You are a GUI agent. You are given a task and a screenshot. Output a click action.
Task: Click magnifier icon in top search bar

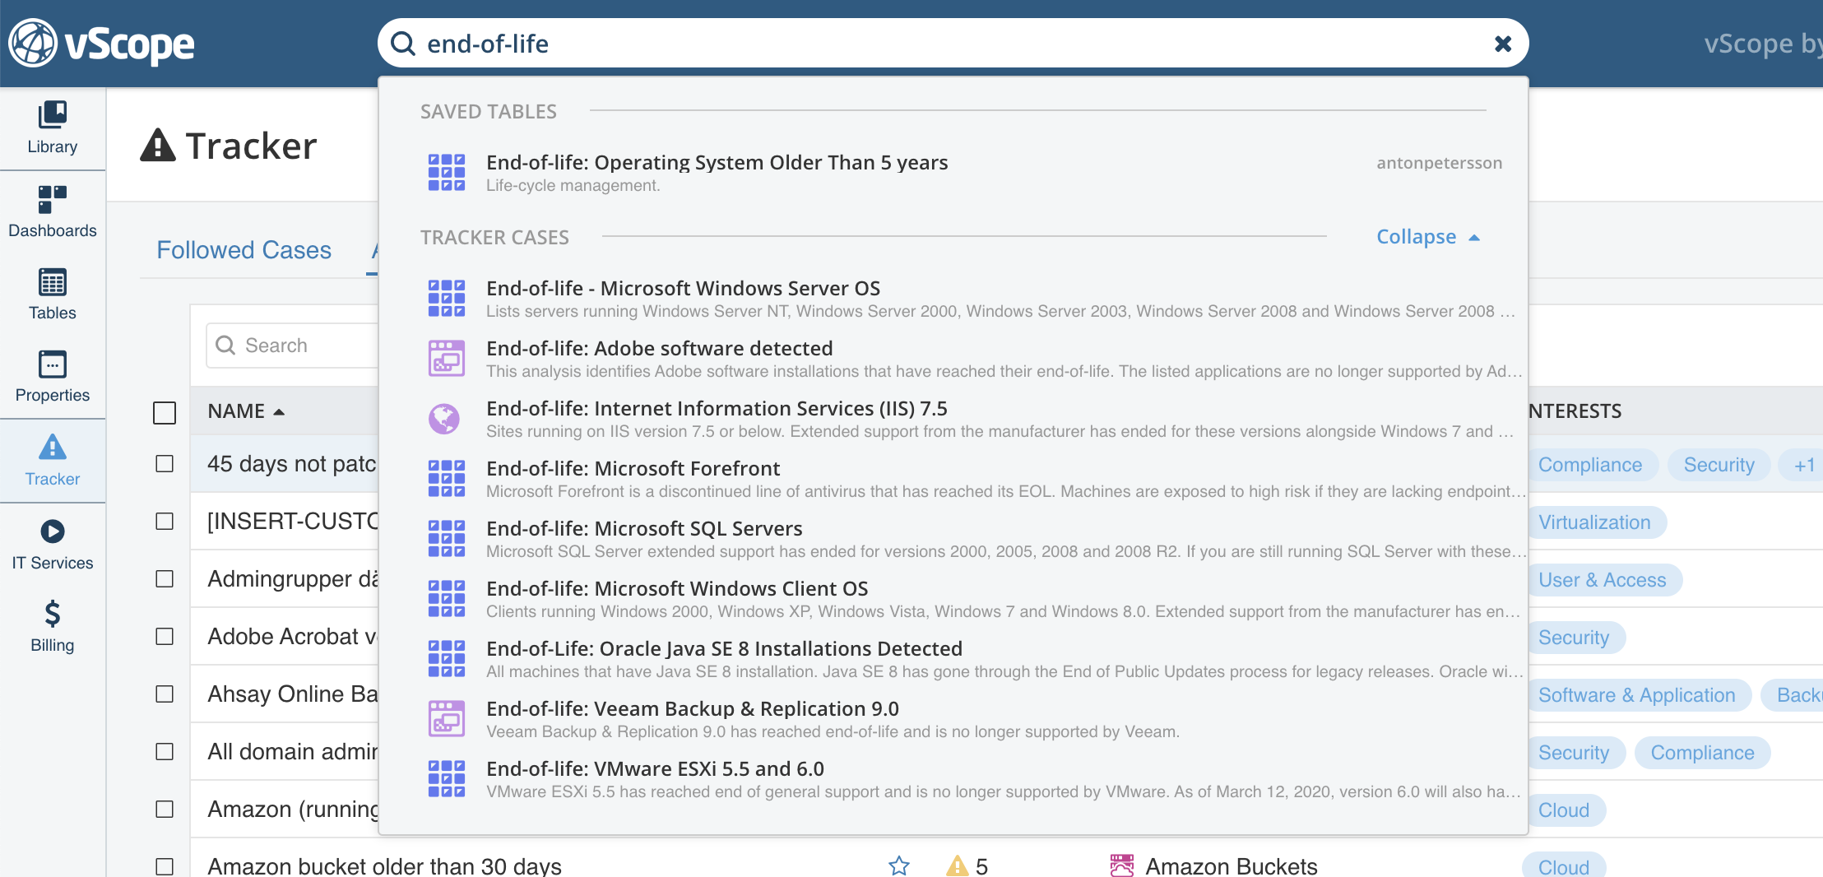(x=403, y=43)
